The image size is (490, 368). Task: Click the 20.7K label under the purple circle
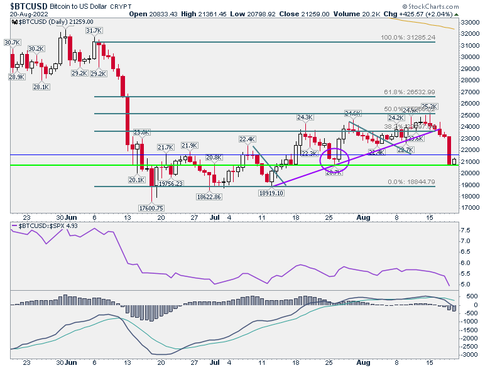(334, 173)
